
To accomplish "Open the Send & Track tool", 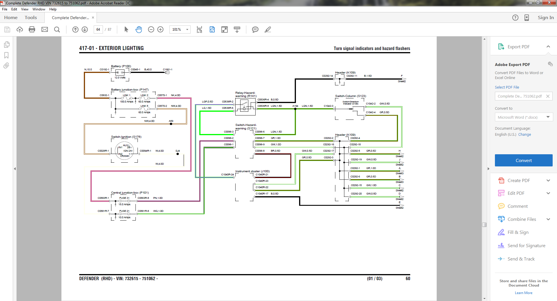I will click(521, 259).
